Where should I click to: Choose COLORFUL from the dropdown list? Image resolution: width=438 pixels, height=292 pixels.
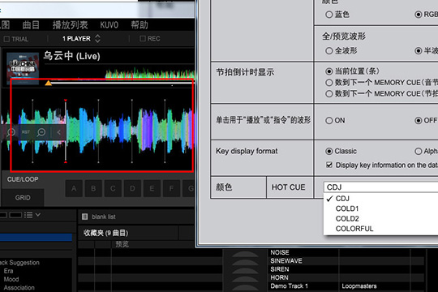(380, 229)
